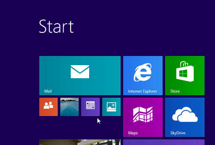Open the blue ocean Desktop tile

pos(69,107)
